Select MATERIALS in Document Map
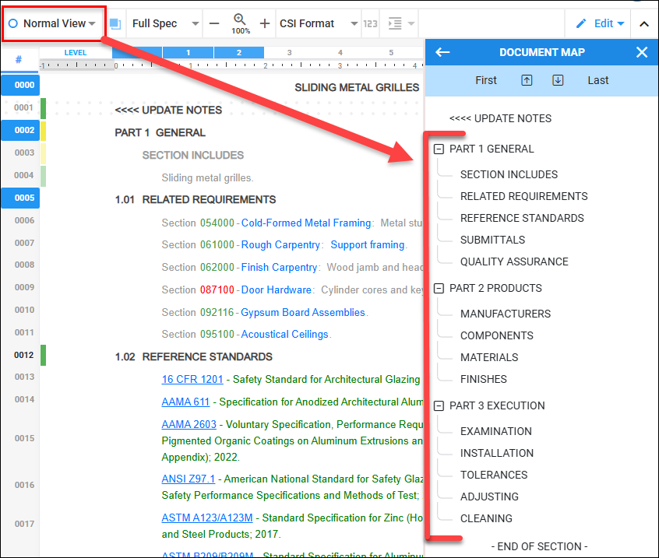This screenshot has width=659, height=558. [489, 357]
